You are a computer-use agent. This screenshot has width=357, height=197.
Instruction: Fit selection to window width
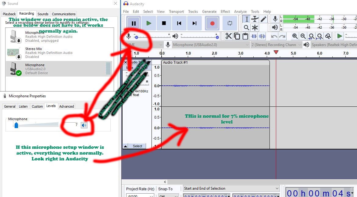click(x=311, y=36)
